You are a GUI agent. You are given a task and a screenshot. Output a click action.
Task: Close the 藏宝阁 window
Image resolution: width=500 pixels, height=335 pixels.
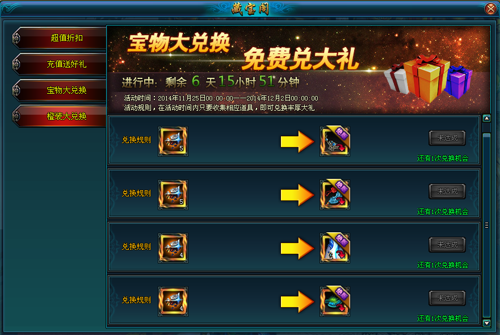pyautogui.click(x=491, y=9)
